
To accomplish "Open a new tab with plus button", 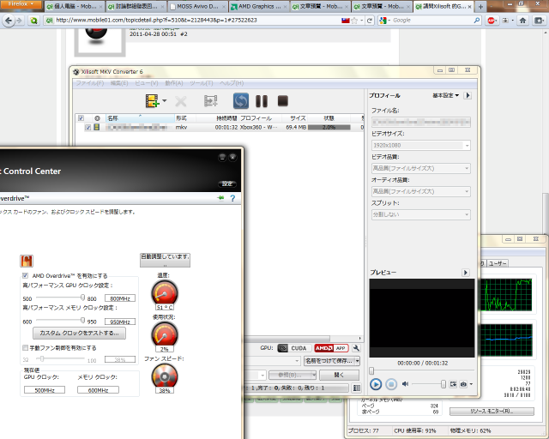I will [480, 6].
